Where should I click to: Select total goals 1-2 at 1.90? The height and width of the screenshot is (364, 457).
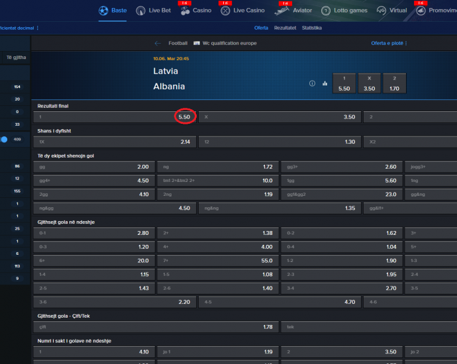[342, 261]
